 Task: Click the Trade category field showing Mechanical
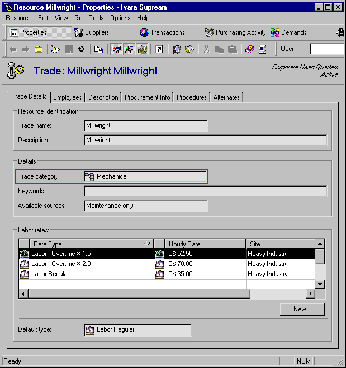coord(145,176)
